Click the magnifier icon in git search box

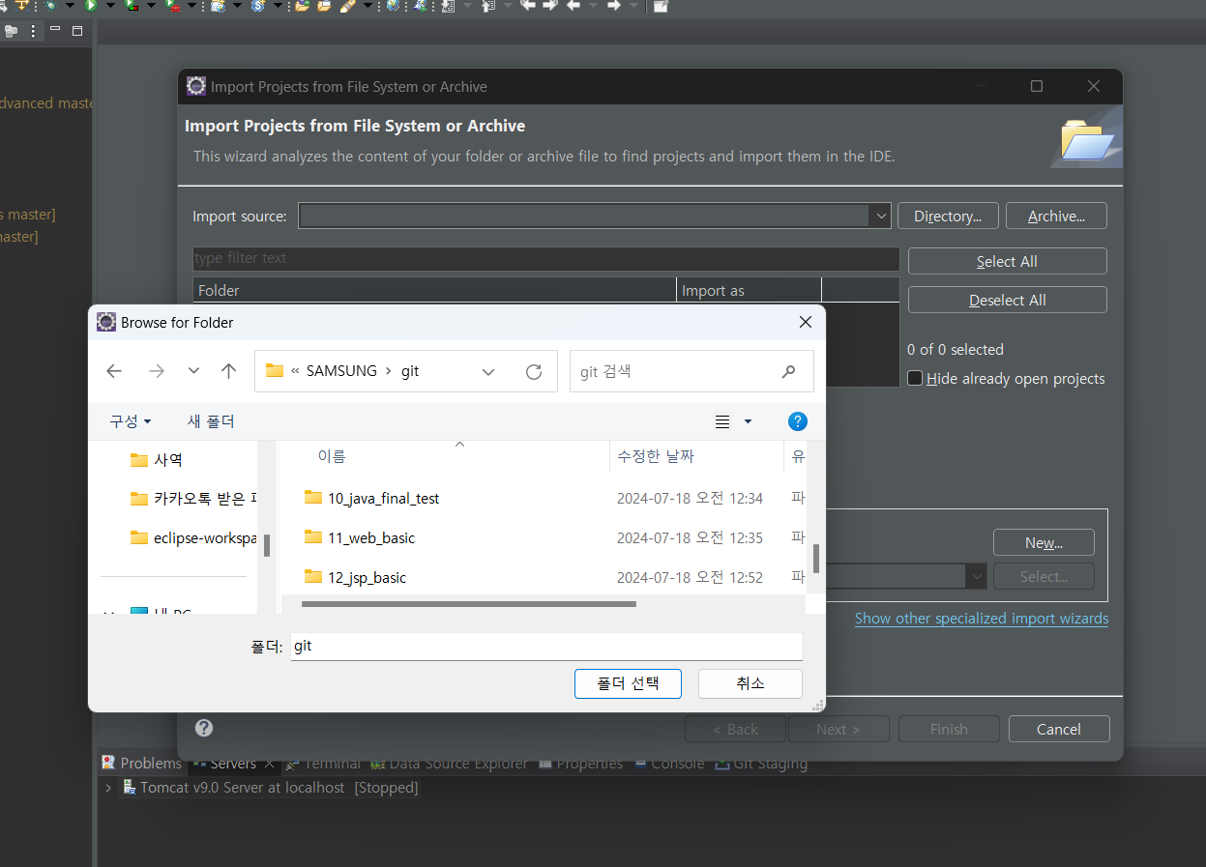click(x=789, y=371)
